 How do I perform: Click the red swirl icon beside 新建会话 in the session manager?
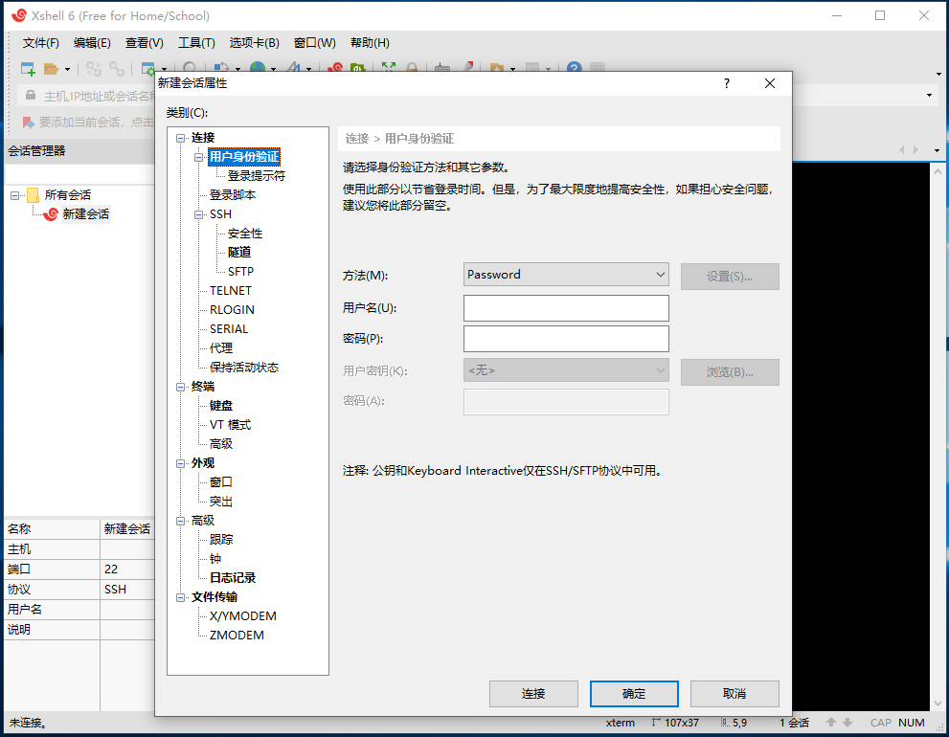coord(51,214)
